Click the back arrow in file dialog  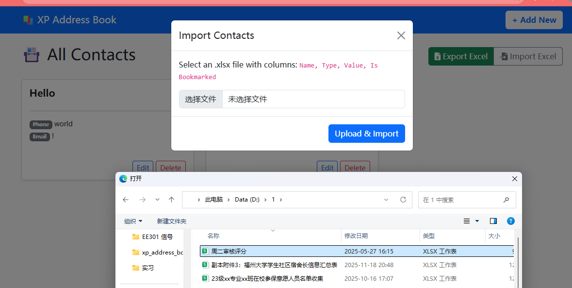coord(126,199)
